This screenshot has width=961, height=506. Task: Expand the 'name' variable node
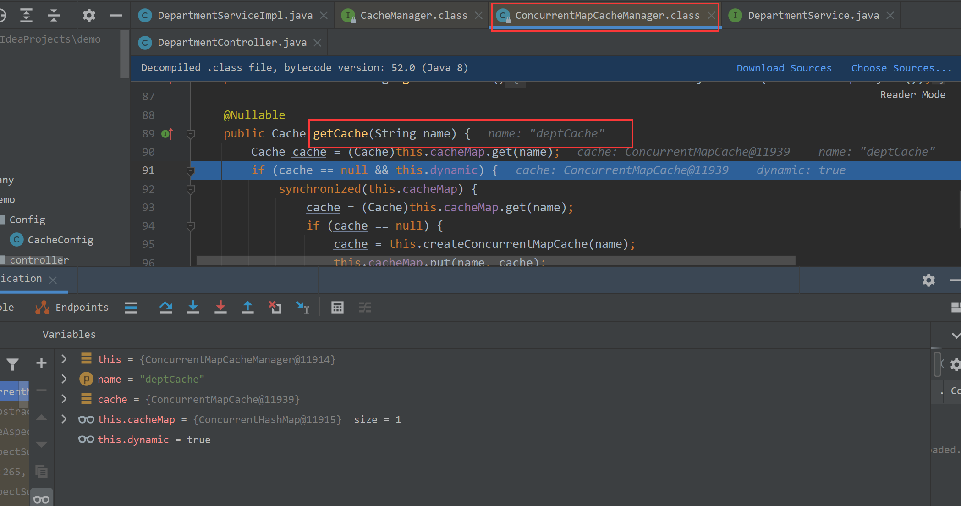point(64,379)
